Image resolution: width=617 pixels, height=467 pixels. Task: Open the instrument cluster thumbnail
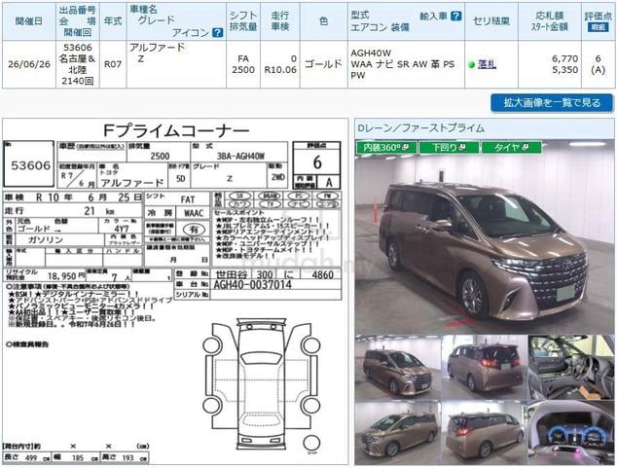coord(570,433)
